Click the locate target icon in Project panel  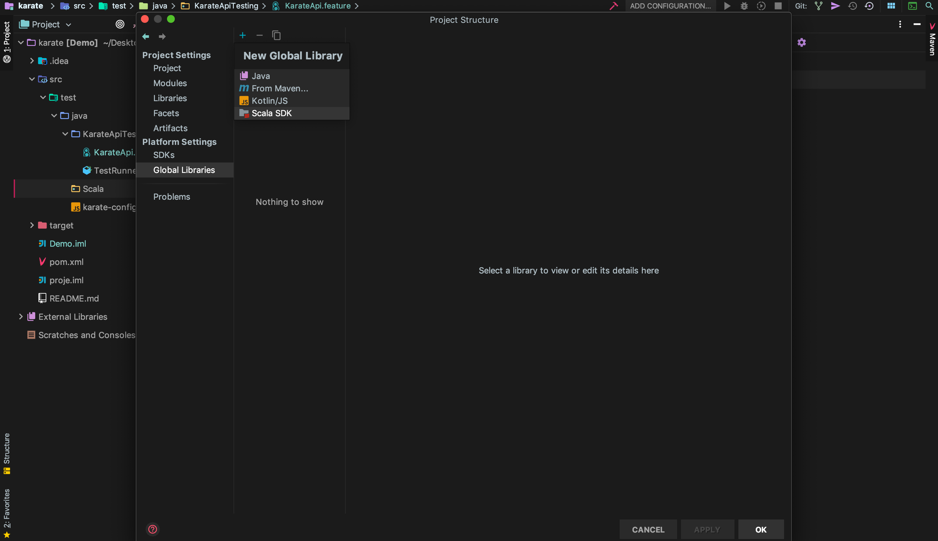pos(120,24)
